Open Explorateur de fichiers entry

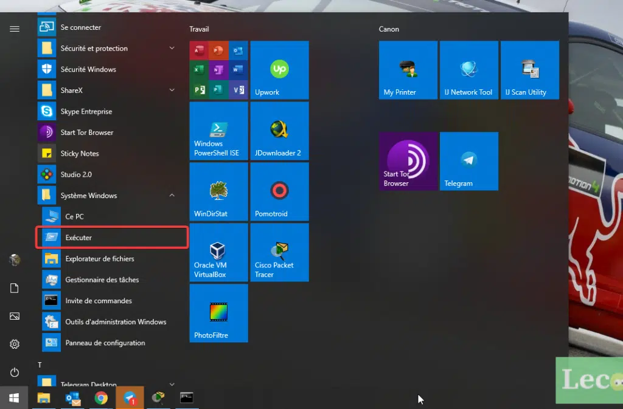[111, 259]
